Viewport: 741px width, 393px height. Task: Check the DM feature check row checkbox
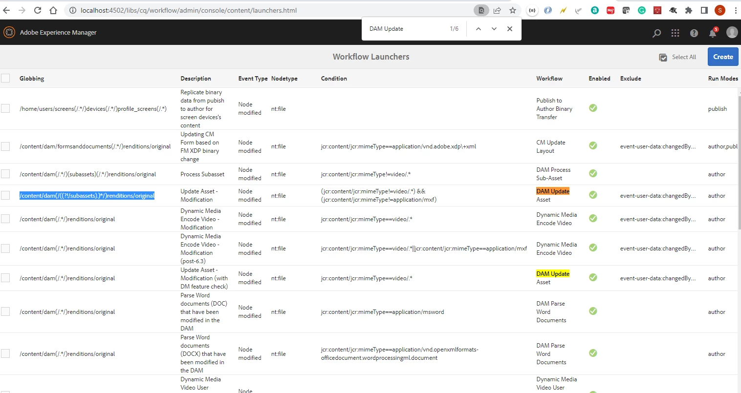[x=5, y=278]
